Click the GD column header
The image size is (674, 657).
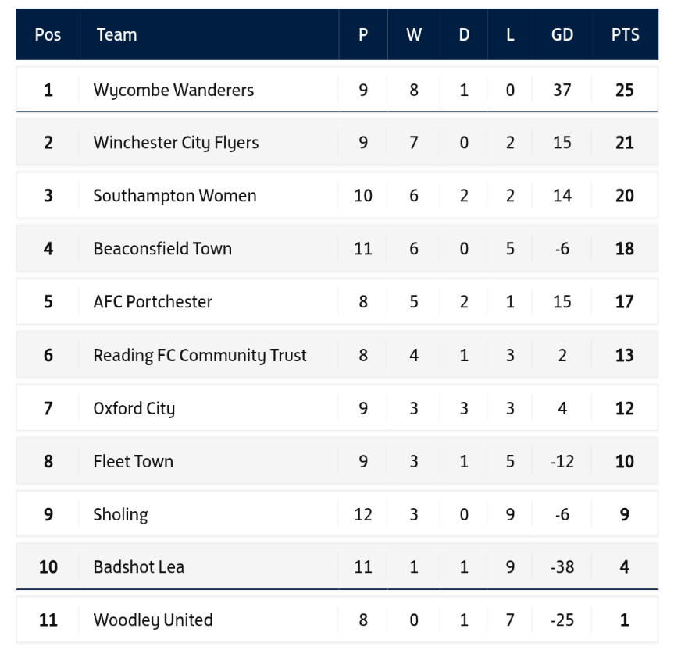click(562, 34)
